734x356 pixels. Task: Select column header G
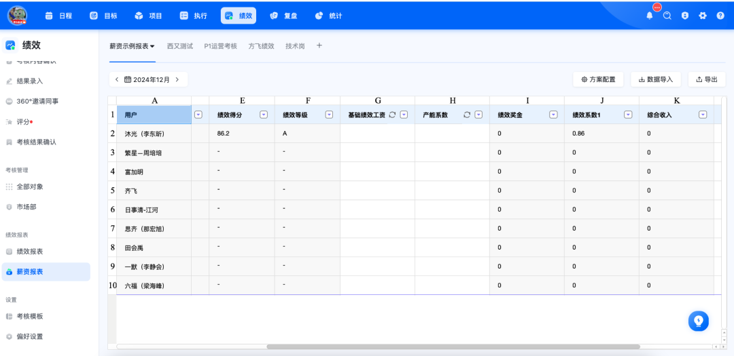tap(377, 100)
